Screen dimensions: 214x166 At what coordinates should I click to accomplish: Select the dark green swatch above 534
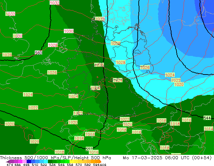click(x=50, y=161)
